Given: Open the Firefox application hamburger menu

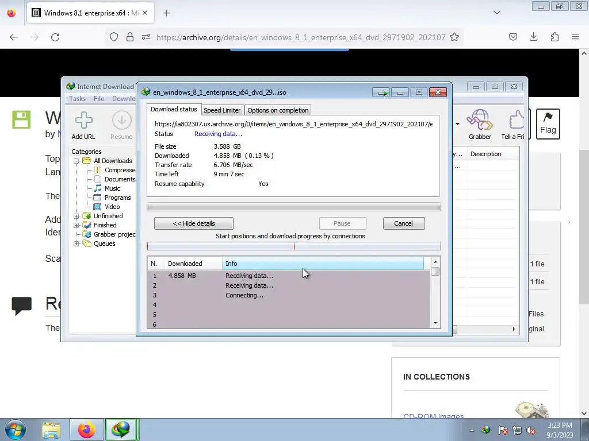Looking at the screenshot, I should tap(575, 37).
